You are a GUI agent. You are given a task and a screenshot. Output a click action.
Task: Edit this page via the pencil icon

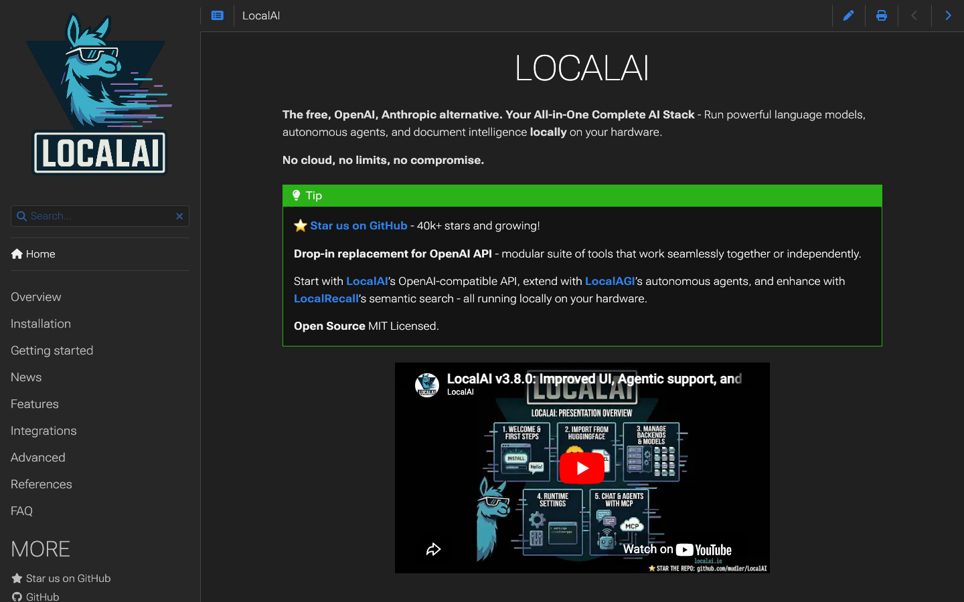tap(848, 15)
